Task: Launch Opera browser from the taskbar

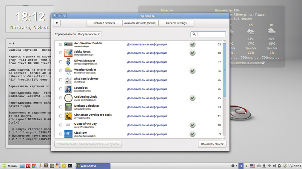Action: tap(28, 166)
